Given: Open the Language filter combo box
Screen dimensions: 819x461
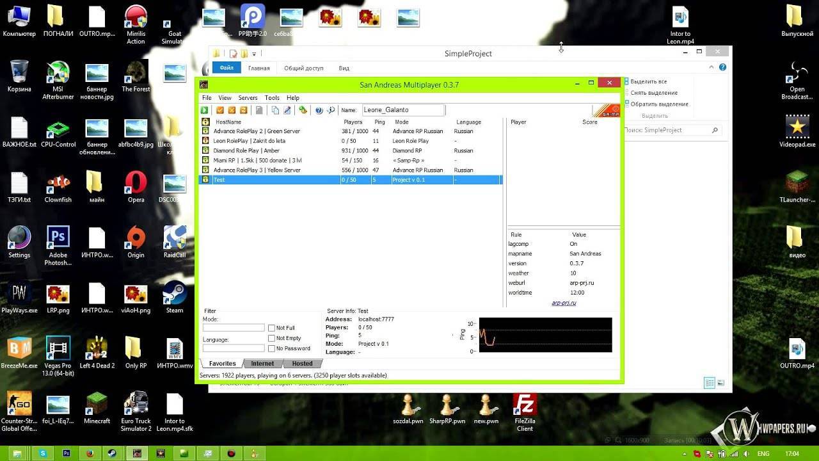Looking at the screenshot, I should [234, 348].
